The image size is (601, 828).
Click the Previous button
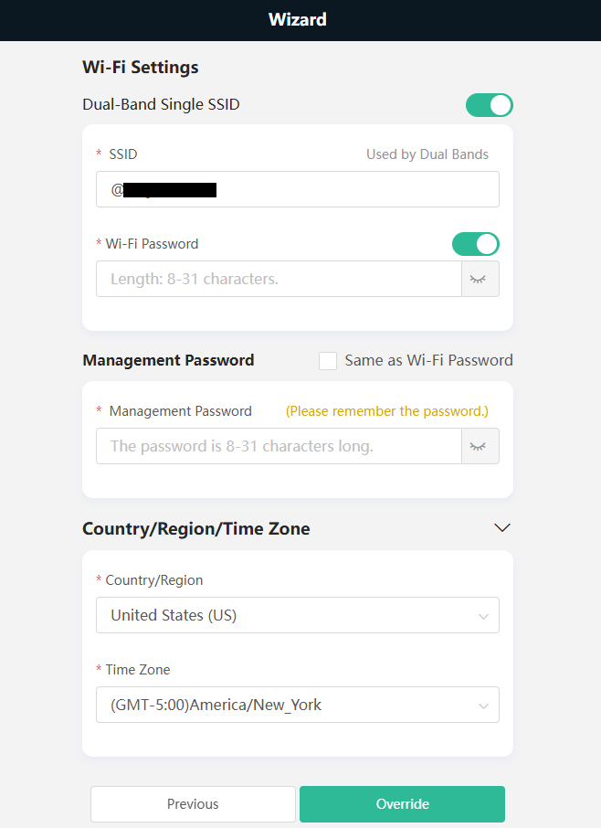(x=193, y=804)
